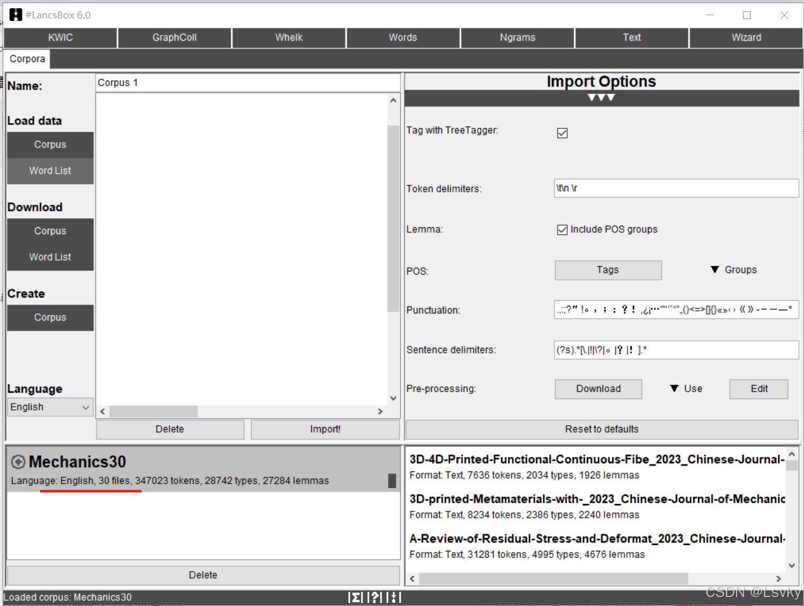
Task: Click the Token delimiters input field
Action: (x=676, y=188)
